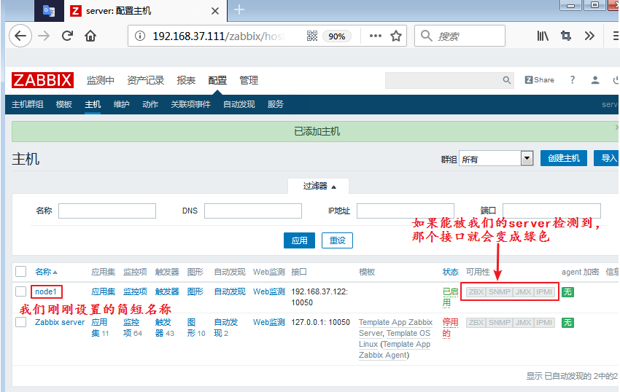Collapse the 过滤器 filter panel

pos(319,187)
